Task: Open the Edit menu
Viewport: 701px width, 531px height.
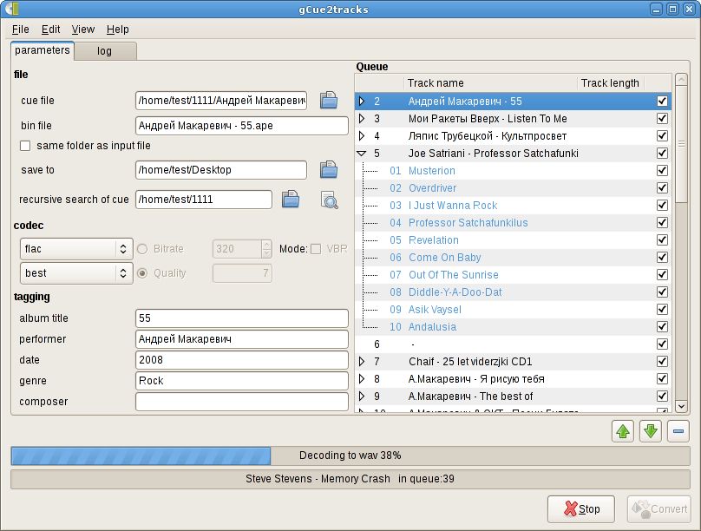Action: coord(50,29)
